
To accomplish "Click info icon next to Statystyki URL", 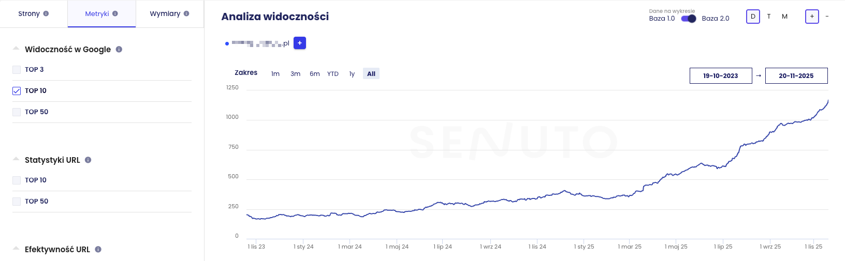I will [88, 160].
